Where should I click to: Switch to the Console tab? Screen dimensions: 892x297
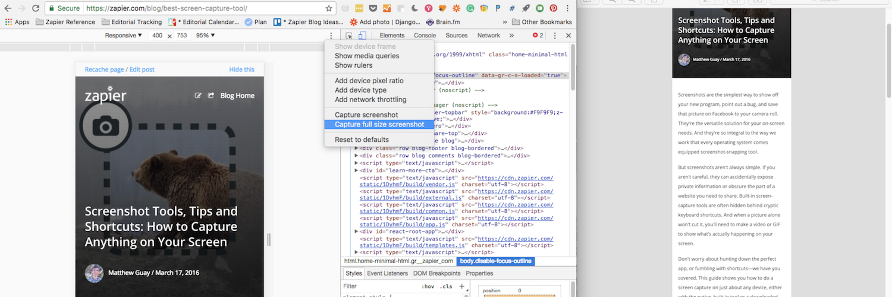[425, 36]
